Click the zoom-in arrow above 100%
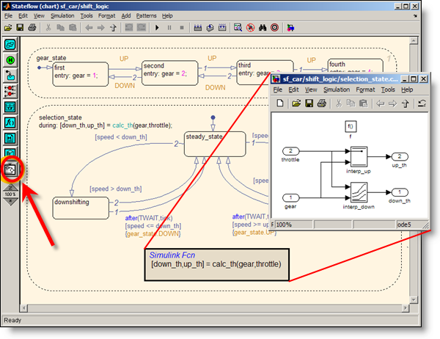 pyautogui.click(x=11, y=186)
